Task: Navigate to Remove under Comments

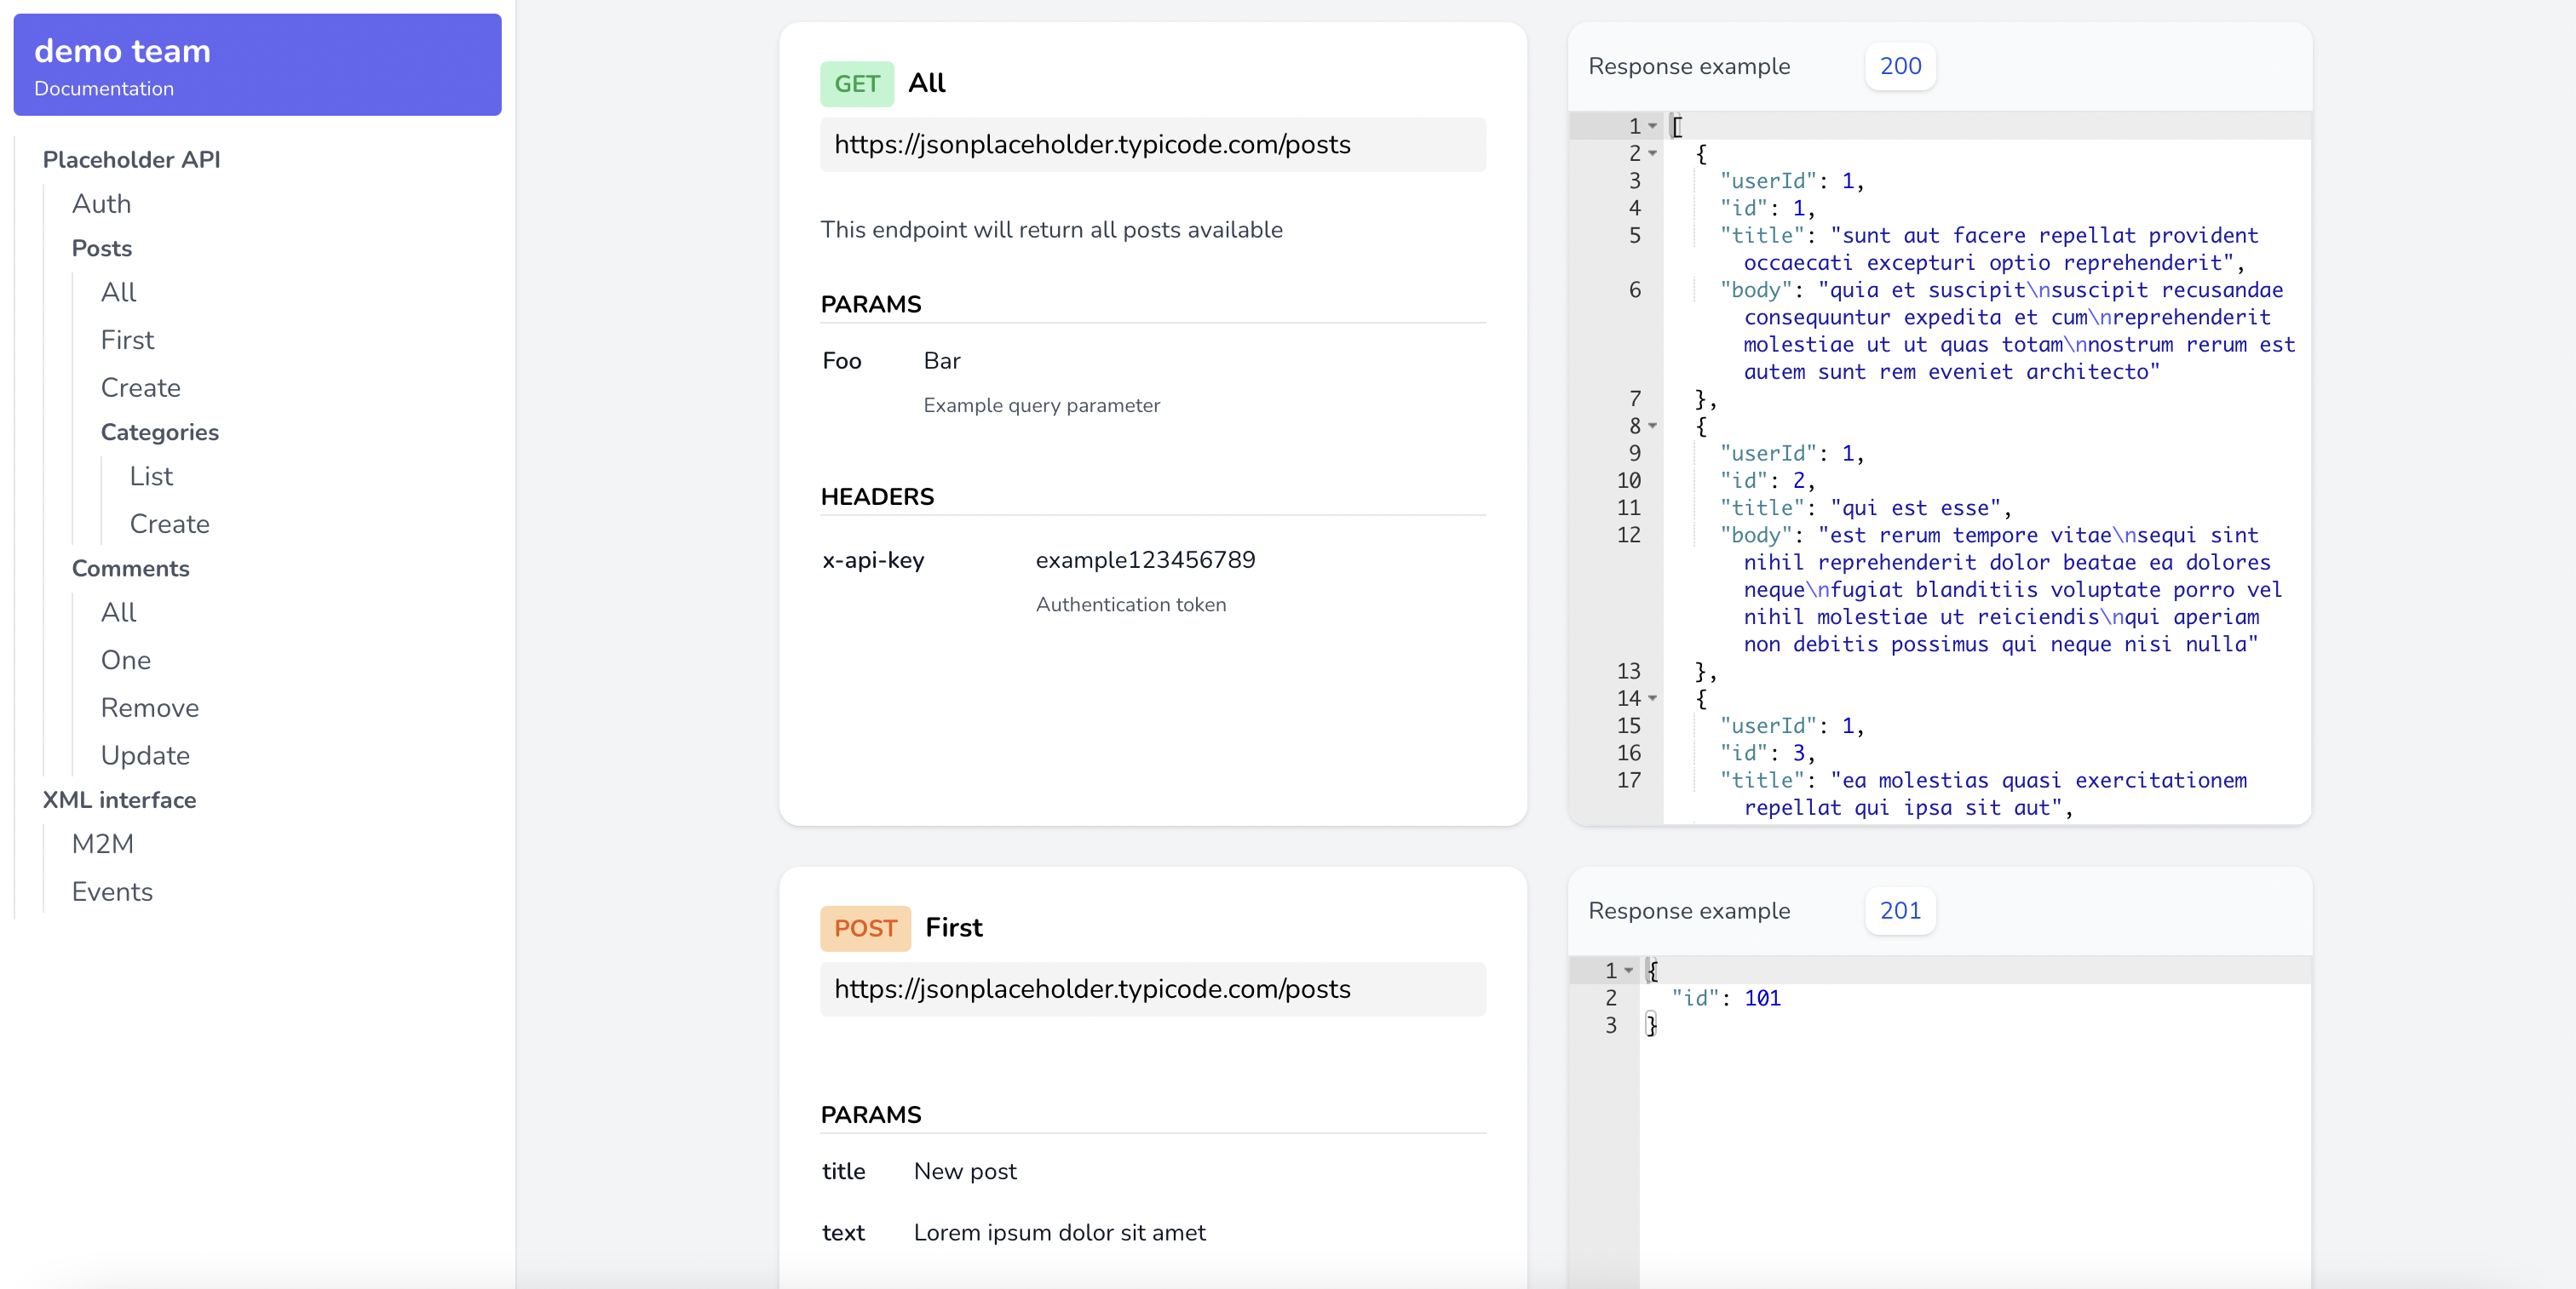Action: [150, 708]
